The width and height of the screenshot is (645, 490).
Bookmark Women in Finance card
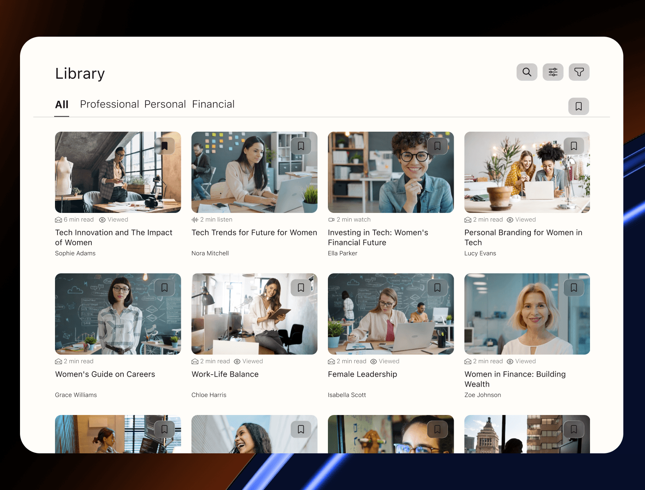point(574,287)
